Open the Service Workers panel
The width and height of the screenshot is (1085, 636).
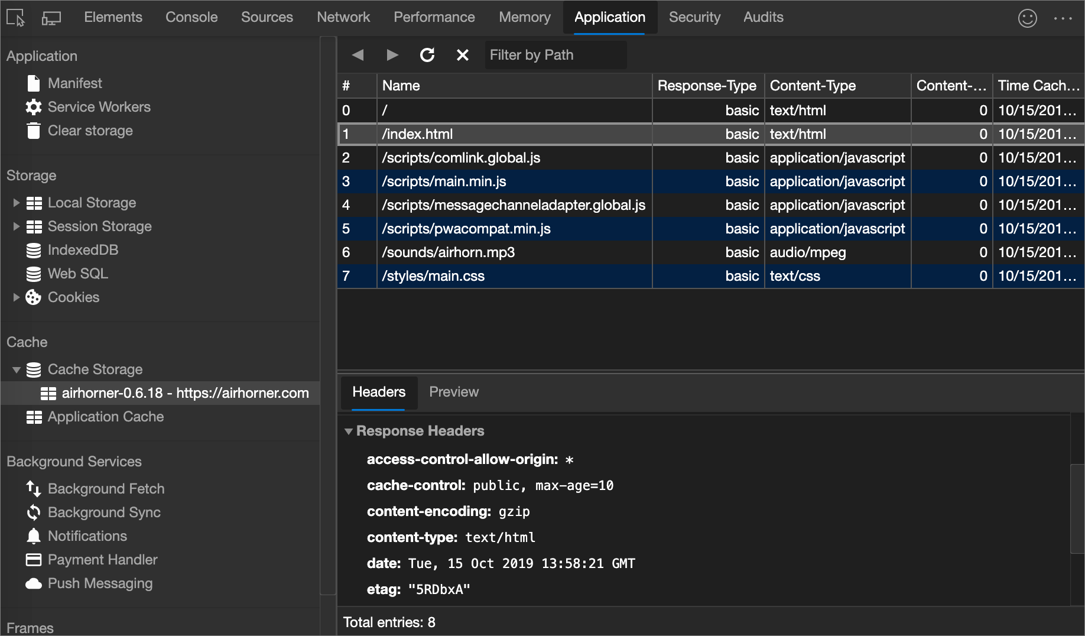coord(99,107)
